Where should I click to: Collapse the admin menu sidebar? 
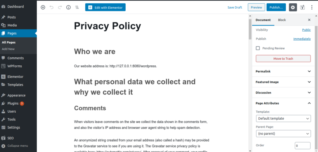[17, 146]
